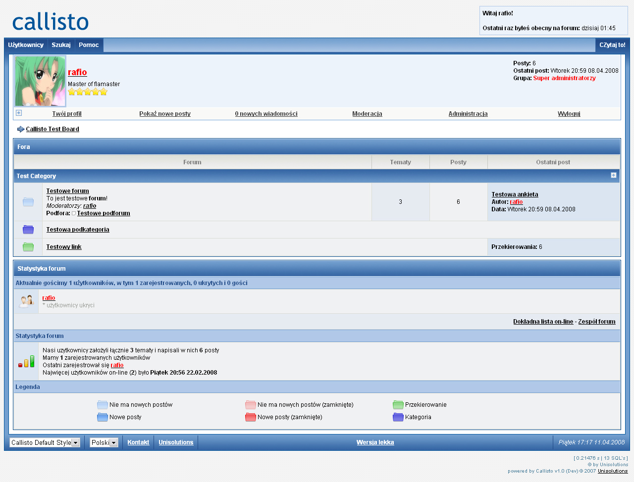
Task: Expand the user panel plus icon
Action: (19, 113)
